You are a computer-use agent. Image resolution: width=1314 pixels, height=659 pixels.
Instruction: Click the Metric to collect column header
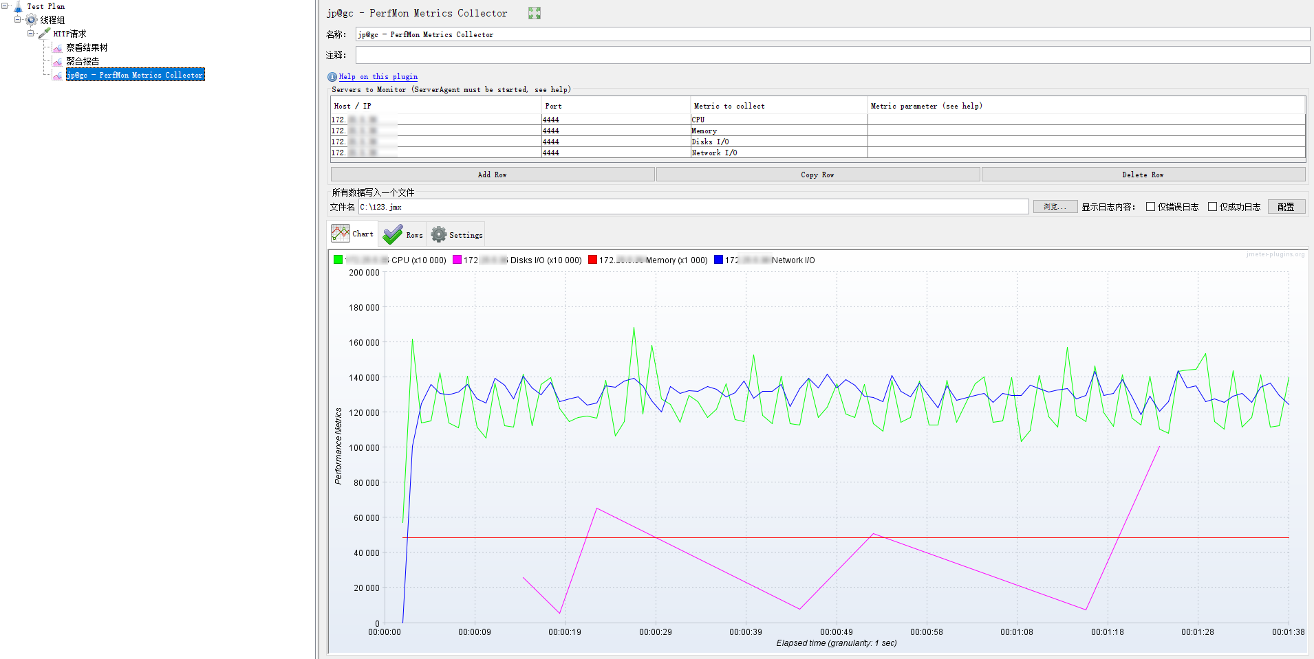click(x=779, y=106)
